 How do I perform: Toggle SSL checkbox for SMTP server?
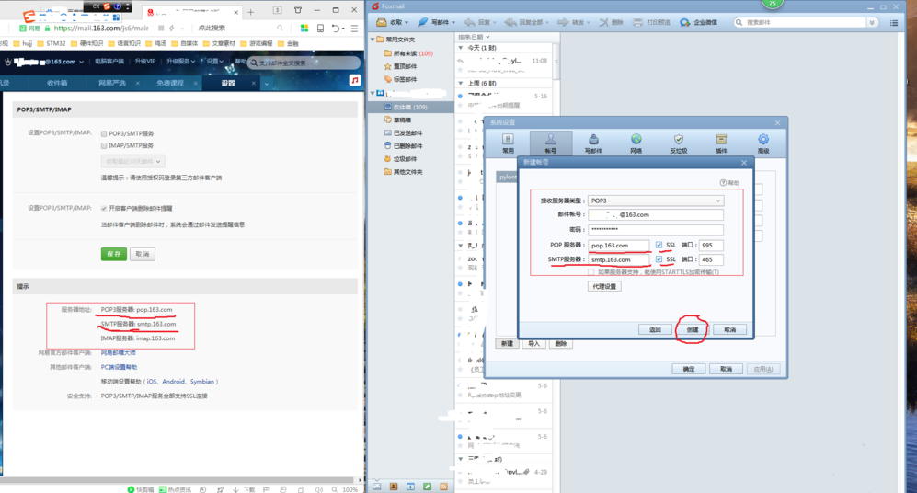pyautogui.click(x=659, y=259)
